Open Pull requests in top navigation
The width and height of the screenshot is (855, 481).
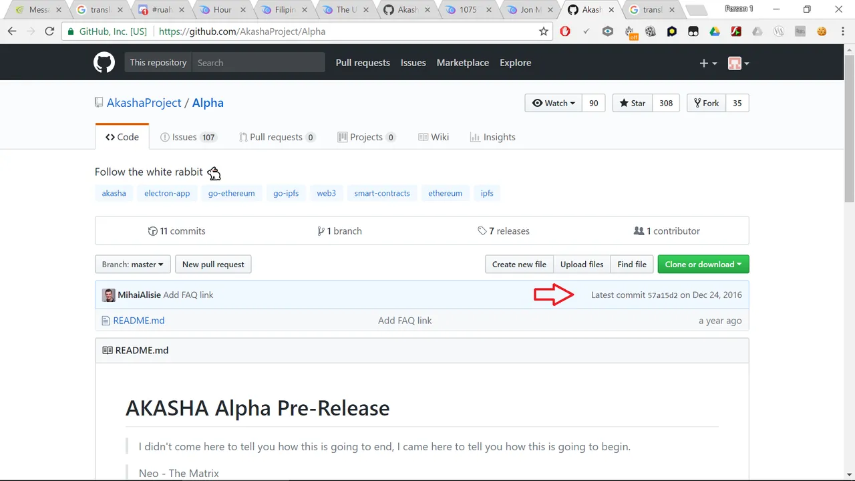click(363, 63)
